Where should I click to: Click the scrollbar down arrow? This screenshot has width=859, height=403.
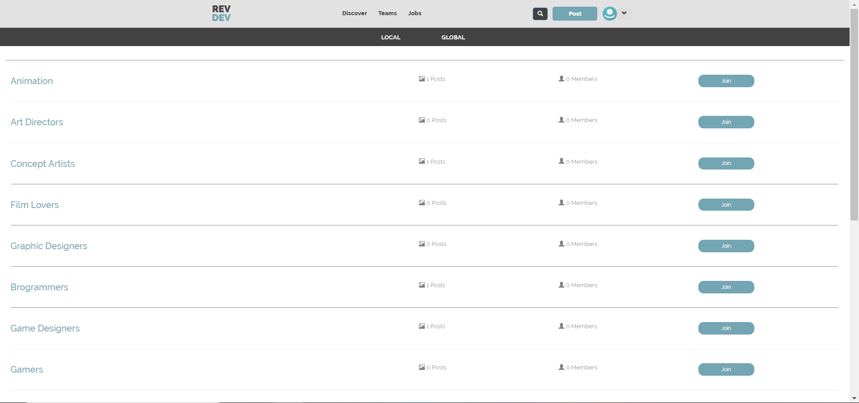pyautogui.click(x=854, y=398)
